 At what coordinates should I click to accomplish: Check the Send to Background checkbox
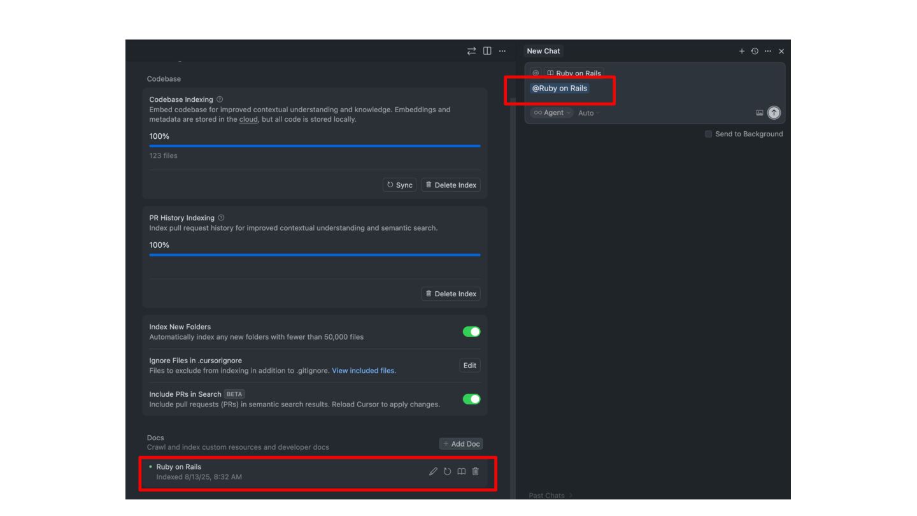(708, 134)
